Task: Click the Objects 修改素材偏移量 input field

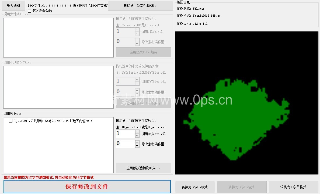Action: tap(125, 144)
